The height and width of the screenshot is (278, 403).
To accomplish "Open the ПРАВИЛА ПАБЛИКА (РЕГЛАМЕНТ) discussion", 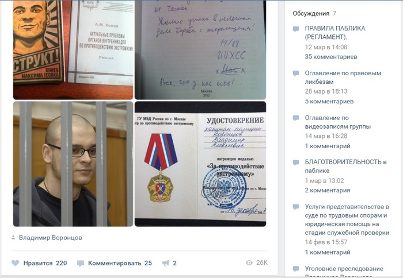I will 335,33.
